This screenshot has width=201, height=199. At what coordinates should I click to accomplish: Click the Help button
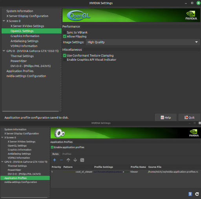click(x=166, y=117)
